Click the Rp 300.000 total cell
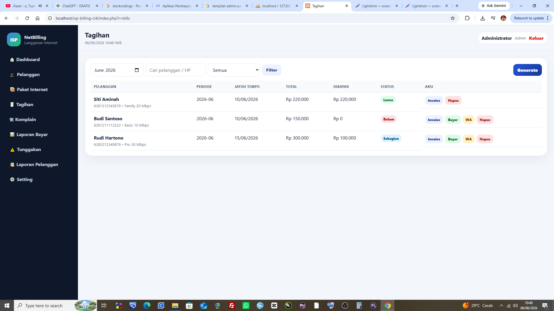 click(x=297, y=138)
